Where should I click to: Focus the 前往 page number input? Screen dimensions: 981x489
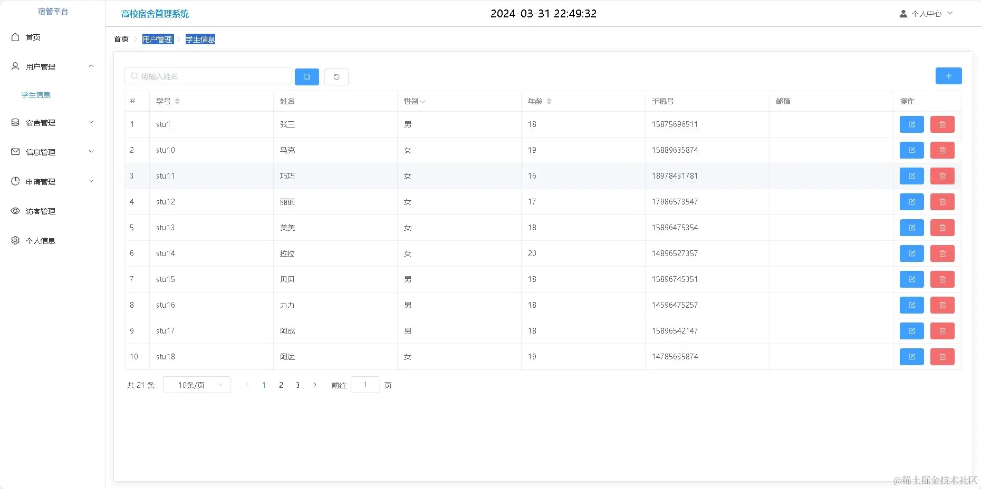366,385
